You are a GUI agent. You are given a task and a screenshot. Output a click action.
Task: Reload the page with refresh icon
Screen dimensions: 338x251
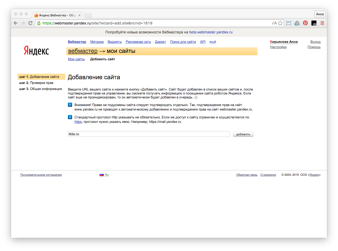(x=30, y=23)
